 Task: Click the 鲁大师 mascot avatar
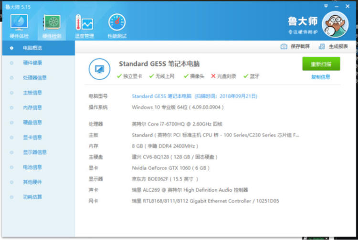(335, 24)
